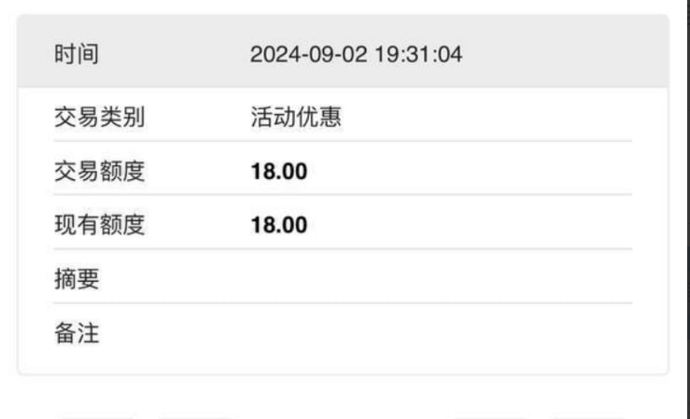690x419 pixels.
Task: Click the white area below the detail card
Action: (x=344, y=394)
